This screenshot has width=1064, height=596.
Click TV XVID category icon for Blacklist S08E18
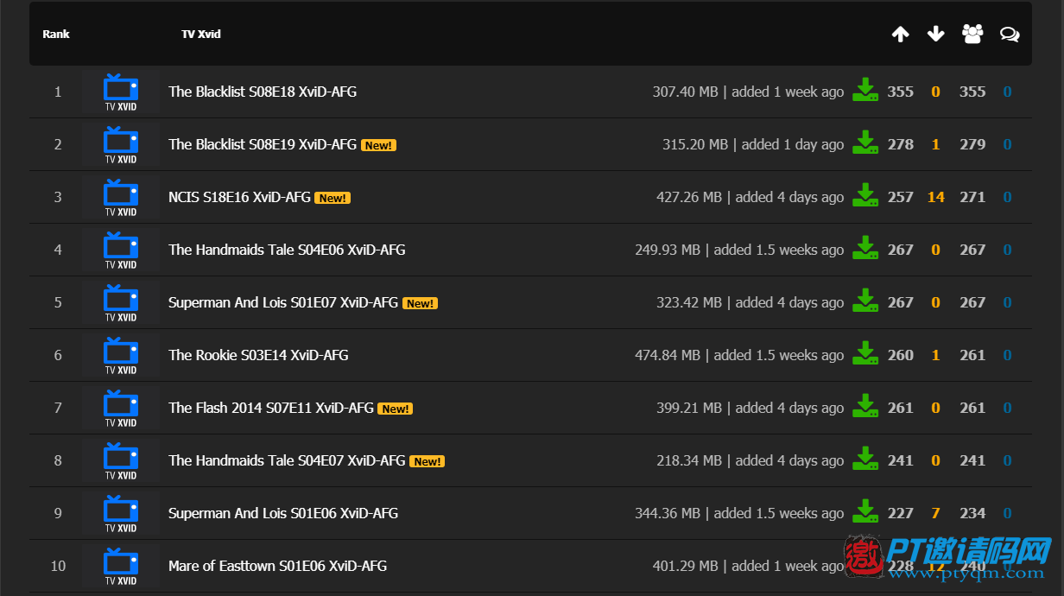(x=121, y=92)
